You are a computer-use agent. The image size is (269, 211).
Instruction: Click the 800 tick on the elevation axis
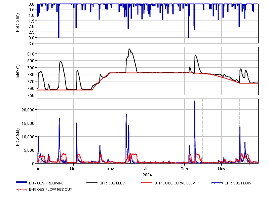31,61
